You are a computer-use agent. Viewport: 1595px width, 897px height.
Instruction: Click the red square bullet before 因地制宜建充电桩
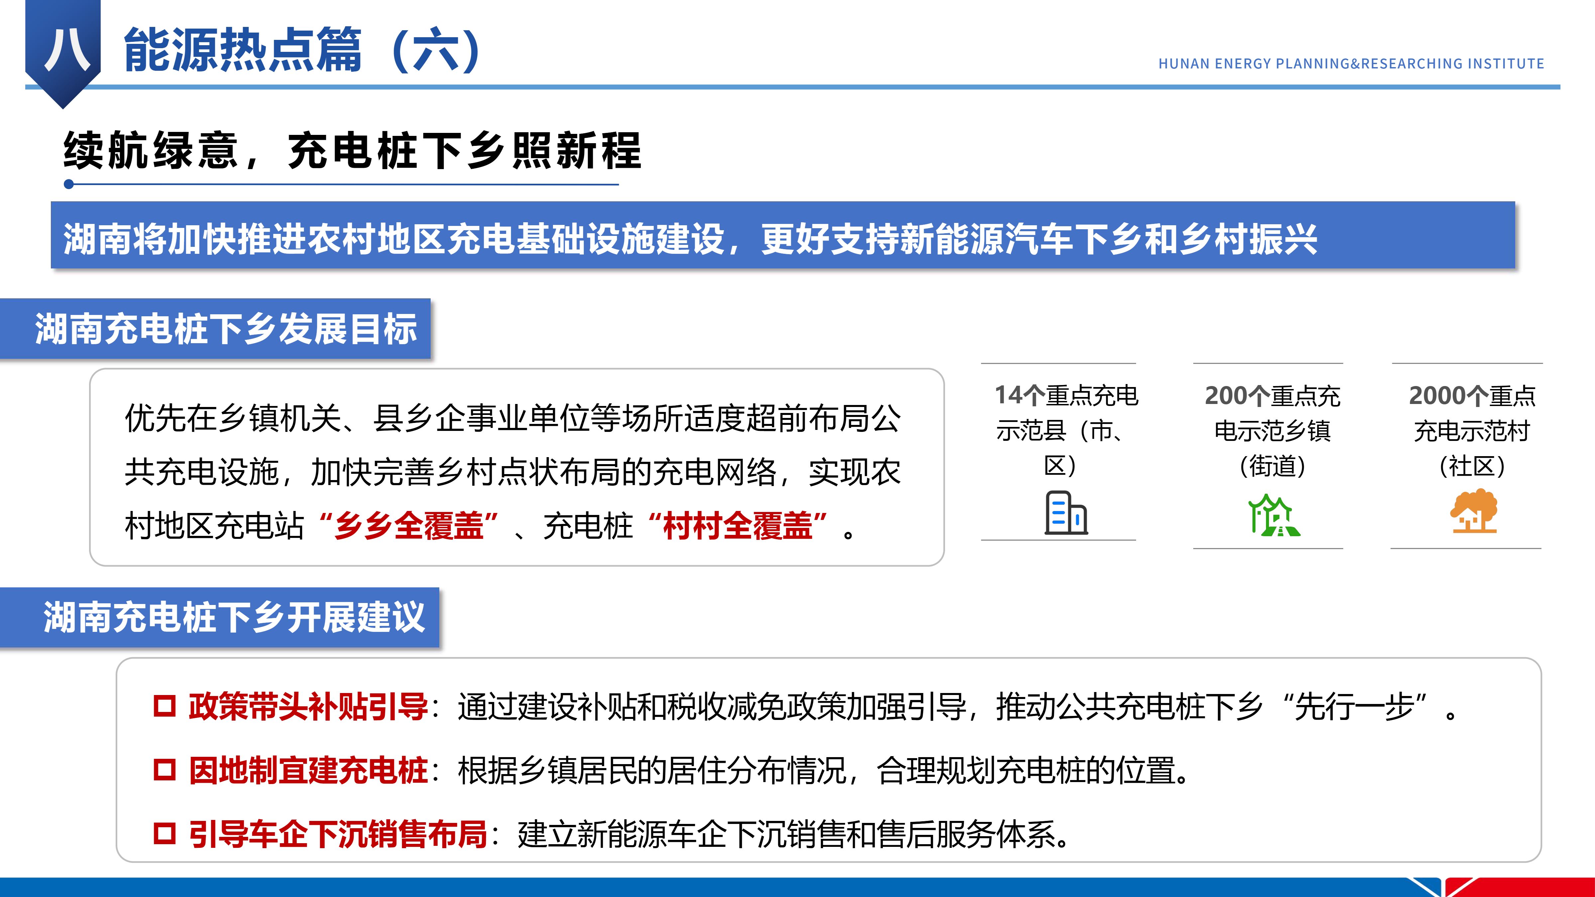click(165, 769)
